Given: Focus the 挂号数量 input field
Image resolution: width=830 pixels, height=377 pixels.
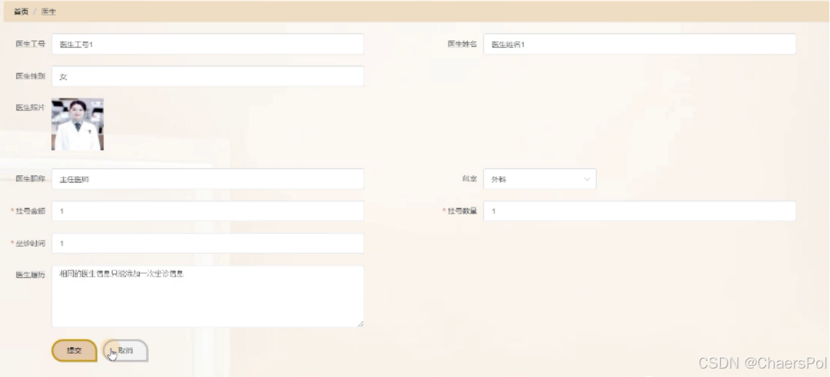Looking at the screenshot, I should click(639, 211).
